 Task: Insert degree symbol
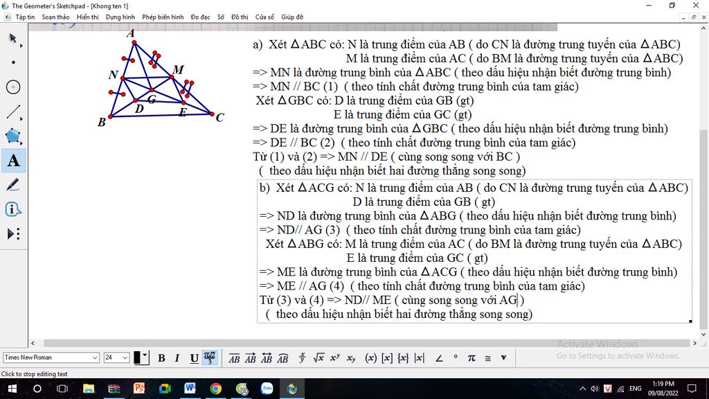point(456,357)
